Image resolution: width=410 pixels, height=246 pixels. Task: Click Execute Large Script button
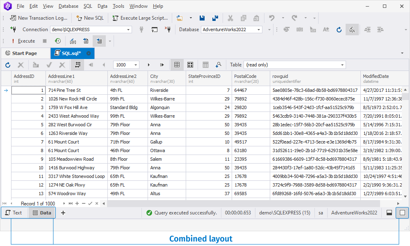(140, 18)
